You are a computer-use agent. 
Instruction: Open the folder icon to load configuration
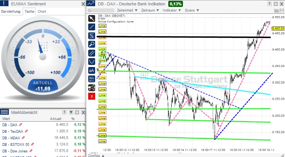(276, 11)
